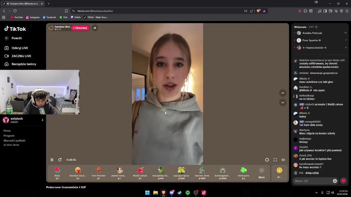
Task: Open the Program footer link
Action: (9, 136)
